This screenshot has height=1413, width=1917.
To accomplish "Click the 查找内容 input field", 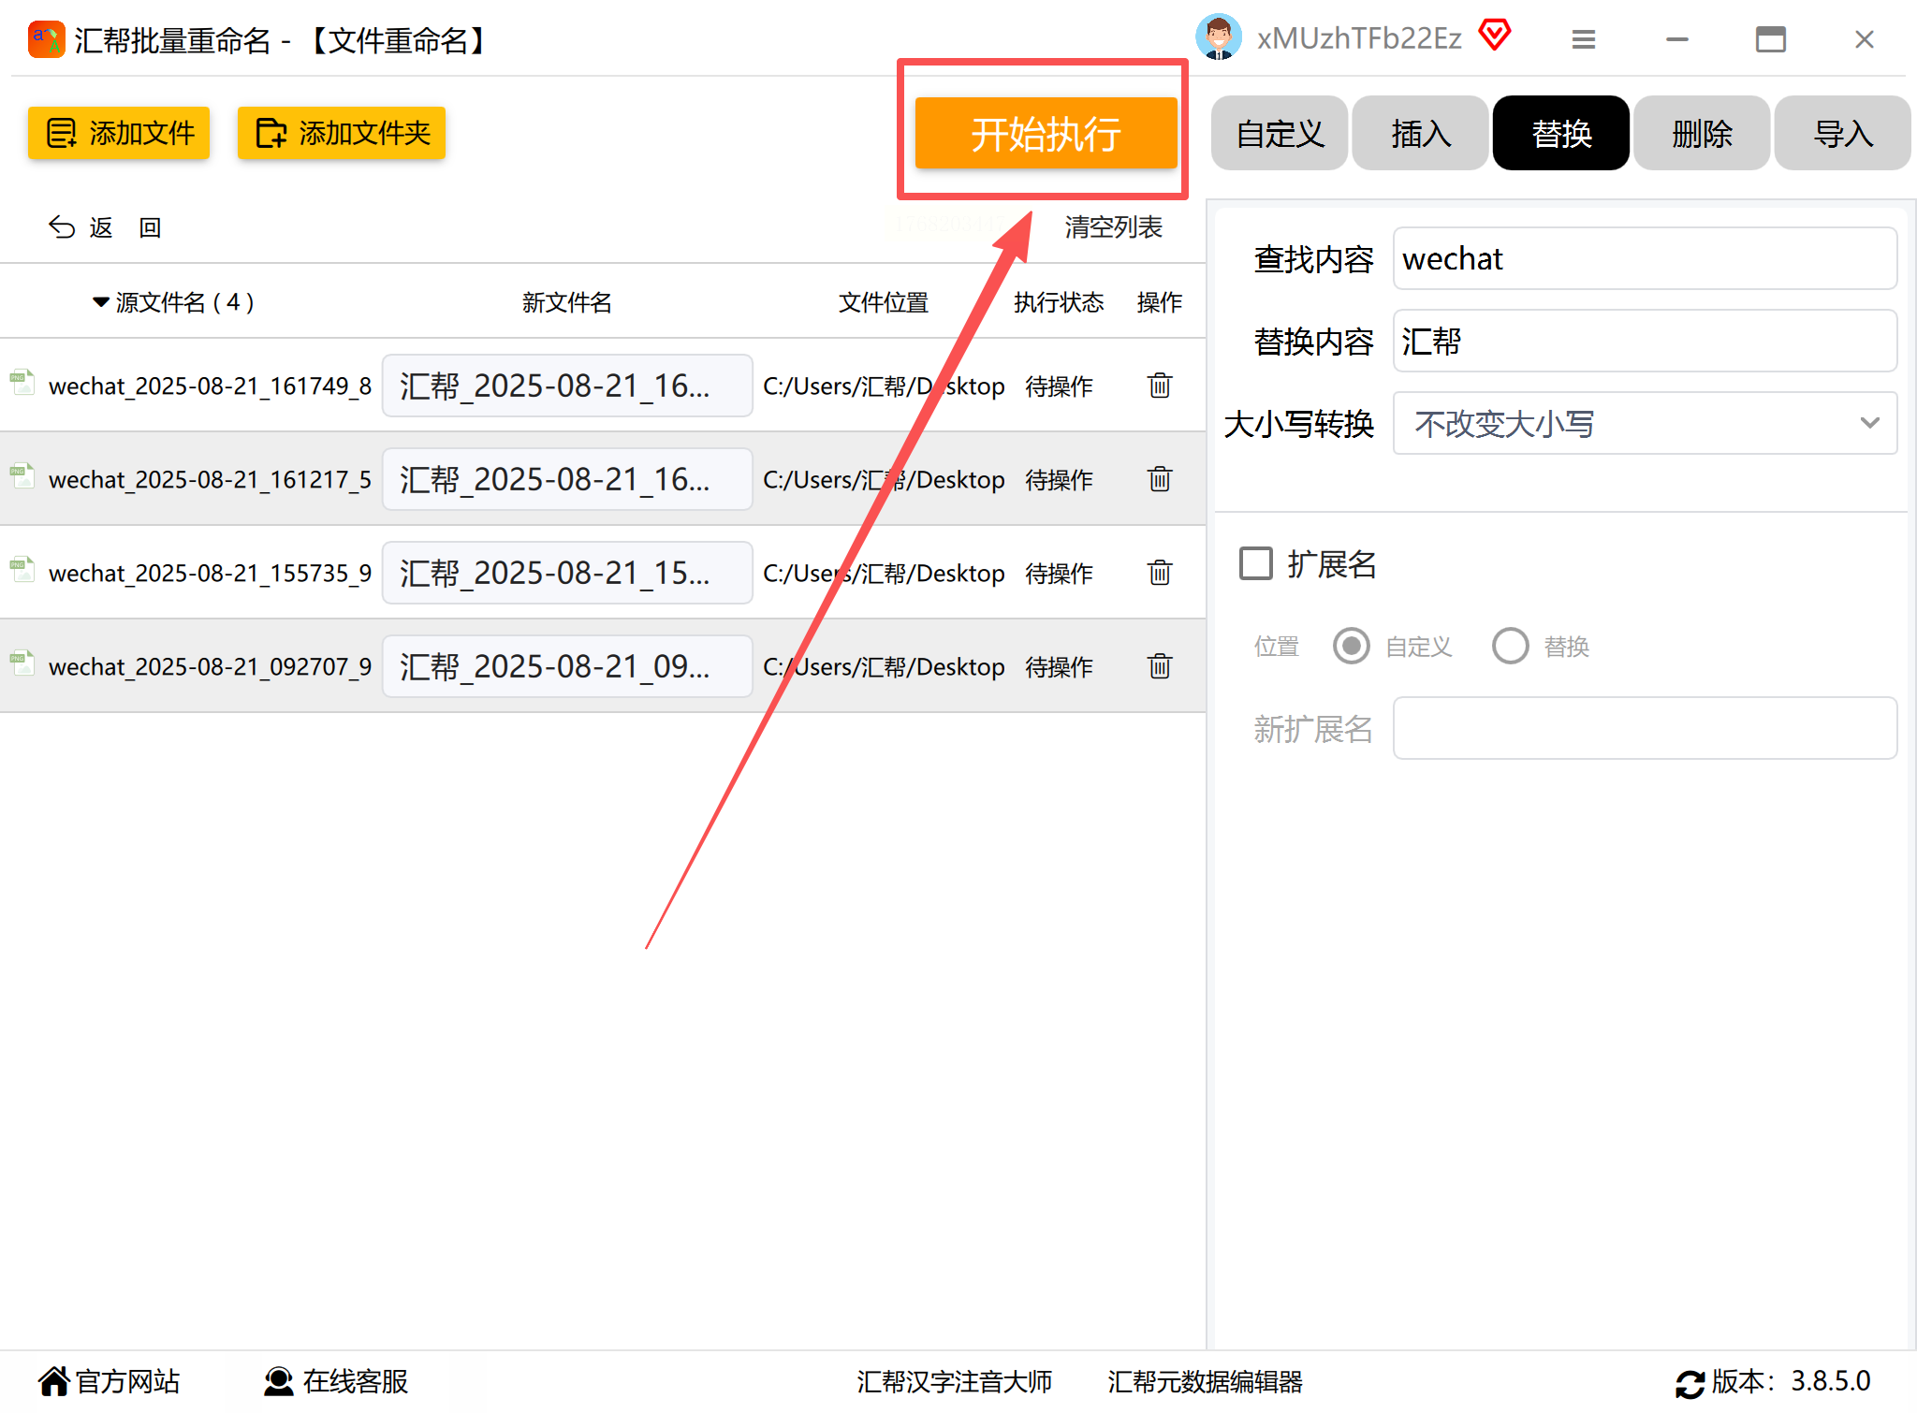I will (x=1645, y=259).
